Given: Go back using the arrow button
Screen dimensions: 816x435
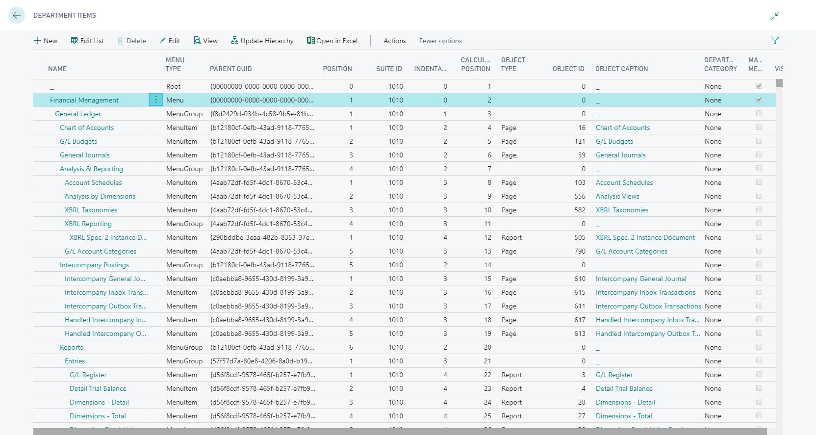Looking at the screenshot, I should click(x=17, y=15).
